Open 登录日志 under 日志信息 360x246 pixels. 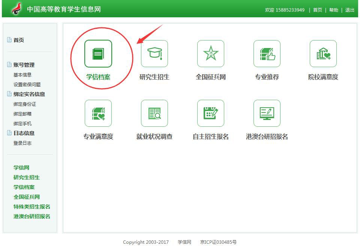point(22,143)
